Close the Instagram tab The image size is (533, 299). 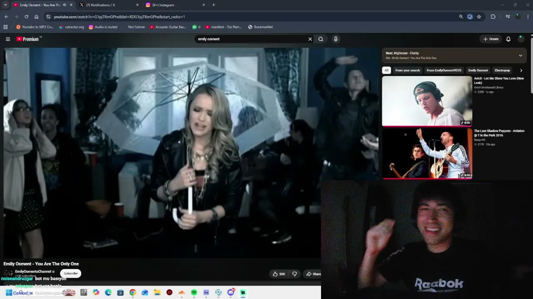click(204, 5)
